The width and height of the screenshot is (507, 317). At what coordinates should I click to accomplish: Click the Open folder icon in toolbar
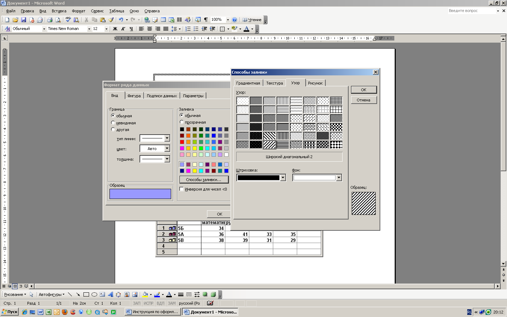(15, 20)
